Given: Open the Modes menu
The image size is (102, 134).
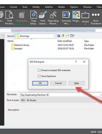Looking at the screenshot, I should [61, 7].
